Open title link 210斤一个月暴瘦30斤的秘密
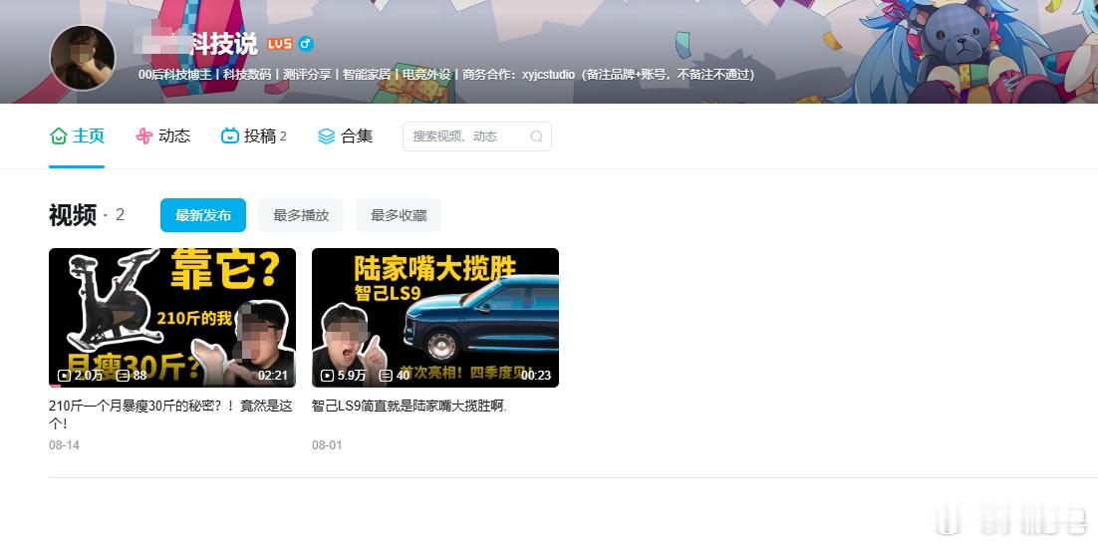This screenshot has width=1098, height=546. point(170,414)
